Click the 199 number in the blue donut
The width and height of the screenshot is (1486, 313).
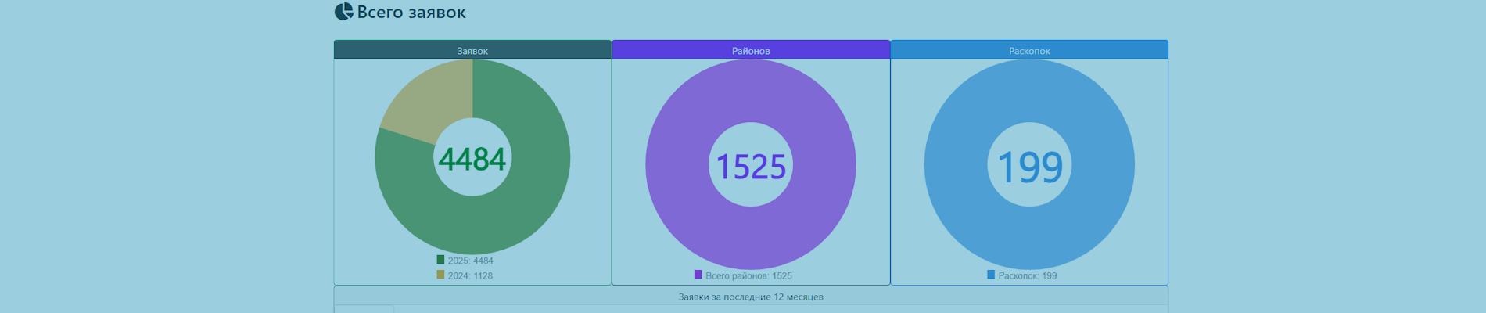tap(1029, 167)
